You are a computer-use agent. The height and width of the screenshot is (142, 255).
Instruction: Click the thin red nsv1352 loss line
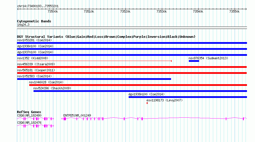pos(94,61)
